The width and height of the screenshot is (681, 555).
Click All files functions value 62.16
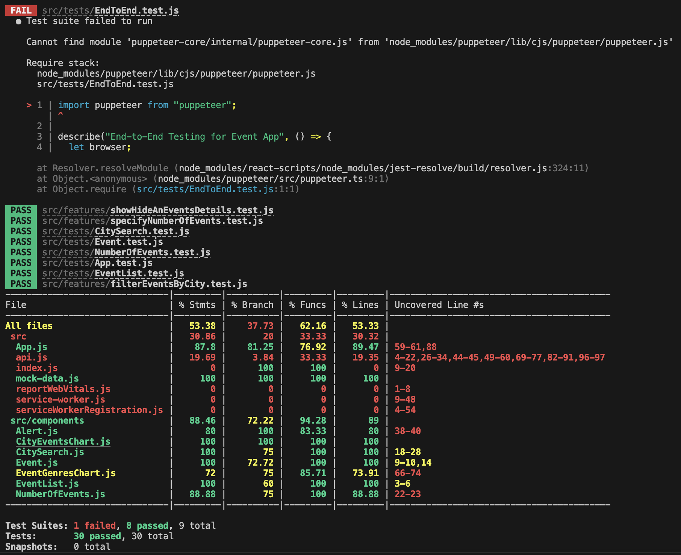(313, 326)
